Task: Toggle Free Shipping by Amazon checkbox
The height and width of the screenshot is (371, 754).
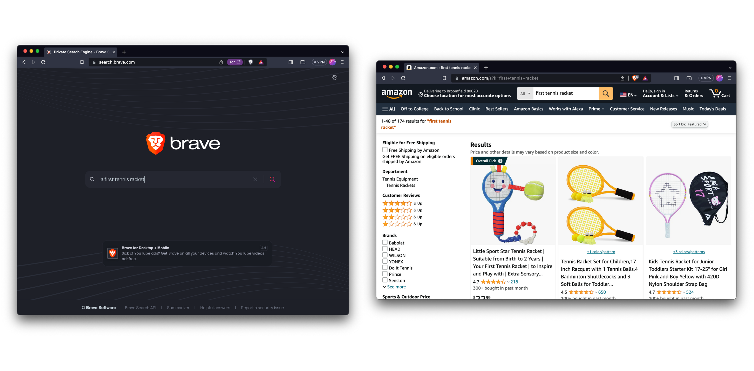Action: [x=384, y=150]
